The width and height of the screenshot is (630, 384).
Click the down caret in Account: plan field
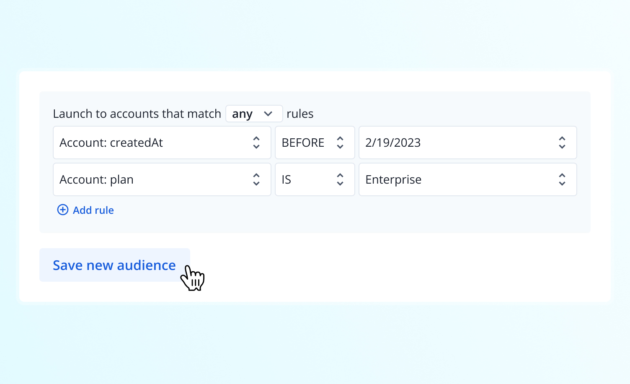(x=256, y=184)
